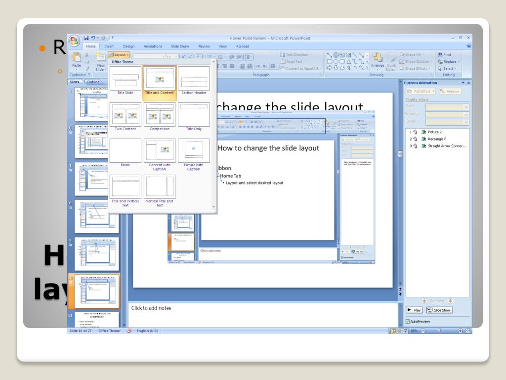This screenshot has height=380, width=506.
Task: Open the Slide Show ribbon tab
Action: click(180, 46)
